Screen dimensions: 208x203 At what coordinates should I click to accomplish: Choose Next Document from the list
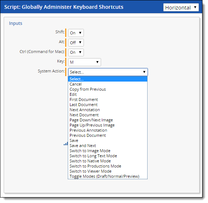tap(108, 115)
